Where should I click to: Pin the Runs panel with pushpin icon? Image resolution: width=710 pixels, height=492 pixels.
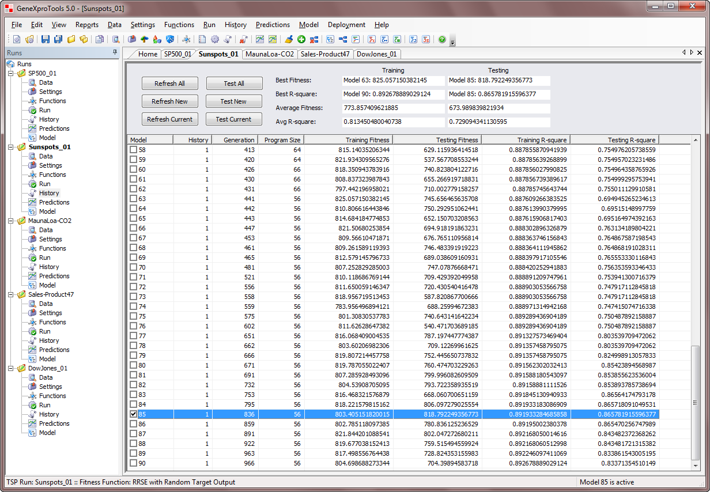115,52
